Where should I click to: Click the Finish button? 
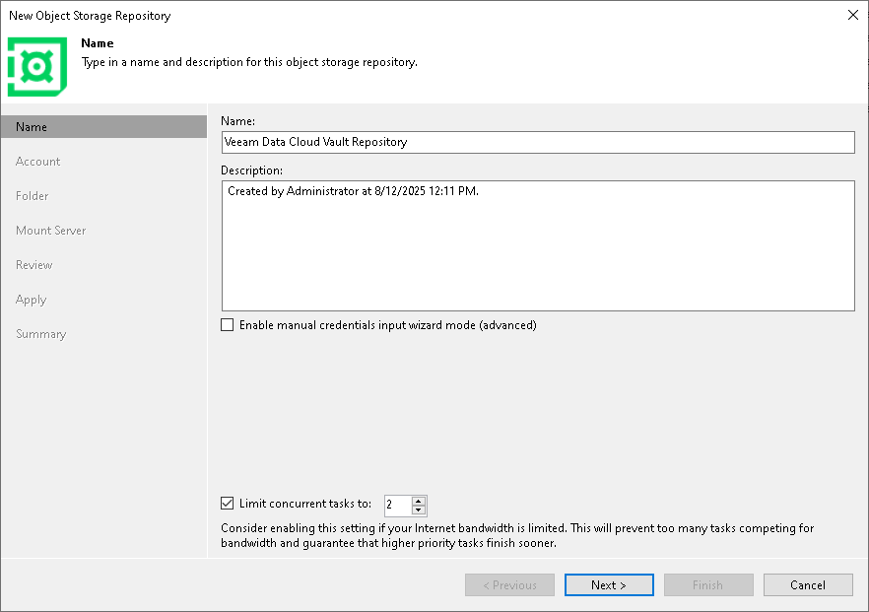click(x=708, y=584)
